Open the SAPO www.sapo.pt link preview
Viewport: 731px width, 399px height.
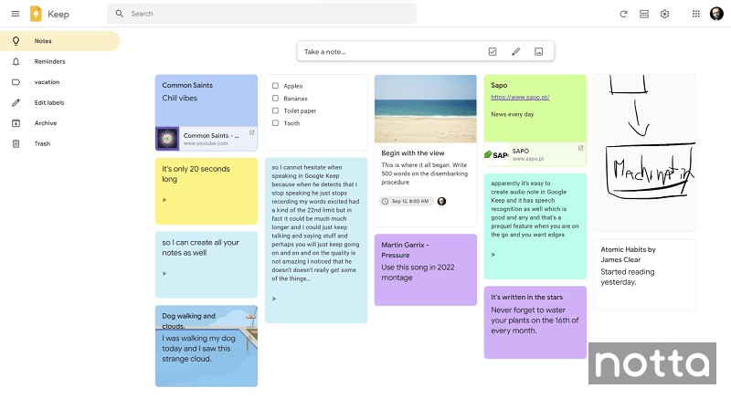pos(535,154)
